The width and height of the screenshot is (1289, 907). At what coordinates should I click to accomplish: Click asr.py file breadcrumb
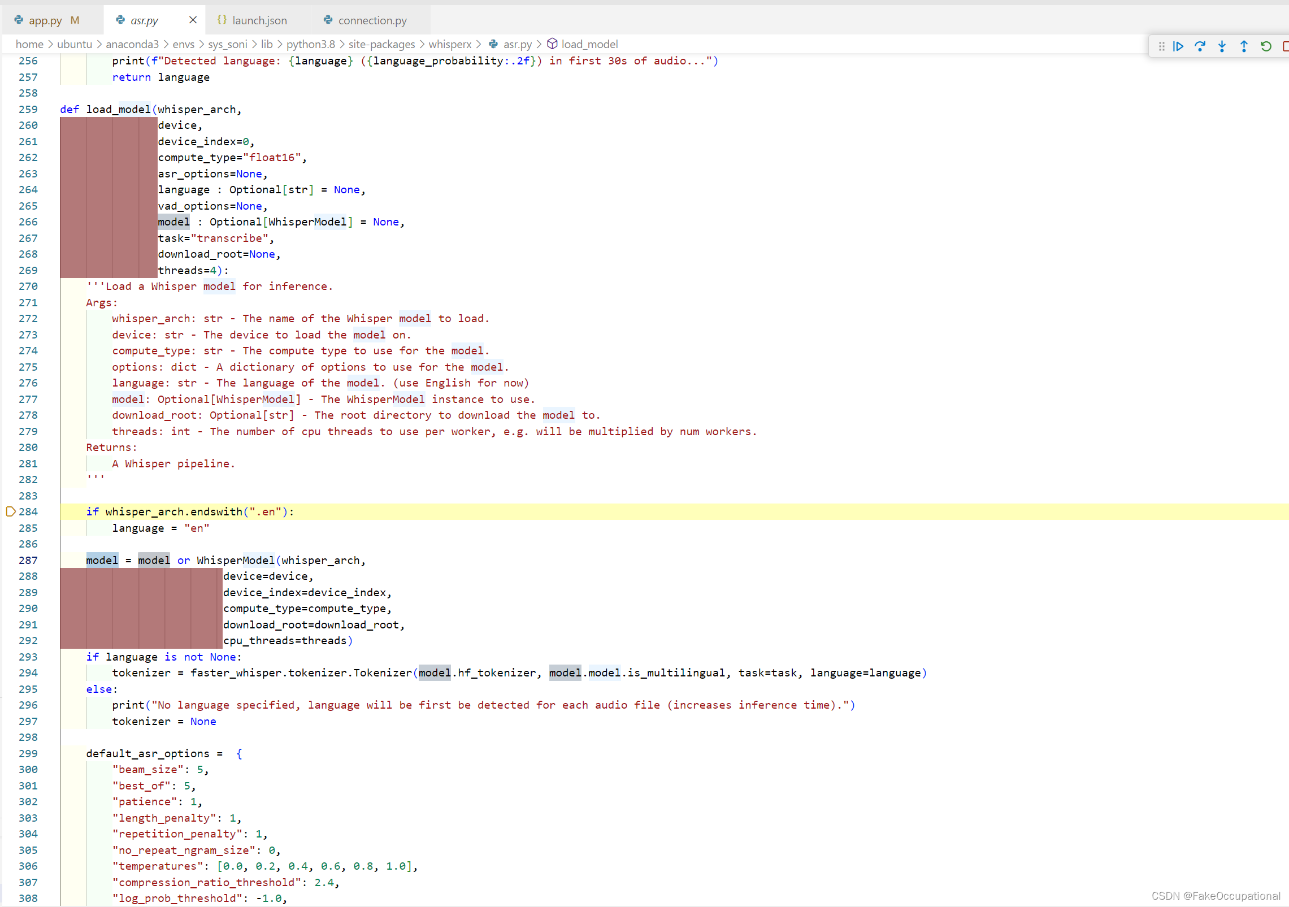click(517, 44)
